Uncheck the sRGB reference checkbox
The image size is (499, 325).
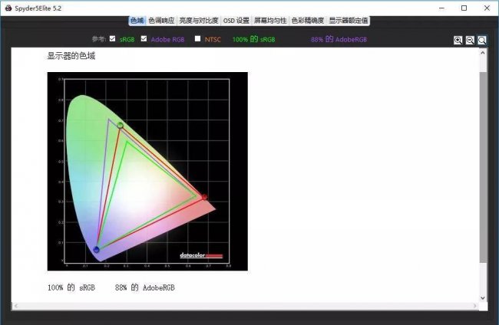pyautogui.click(x=112, y=38)
